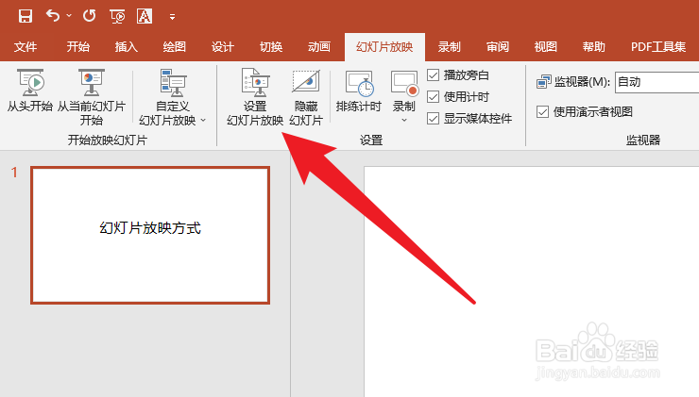The width and height of the screenshot is (699, 397).
Task: Start slideshow from quick access toolbar icon
Action: tap(117, 16)
